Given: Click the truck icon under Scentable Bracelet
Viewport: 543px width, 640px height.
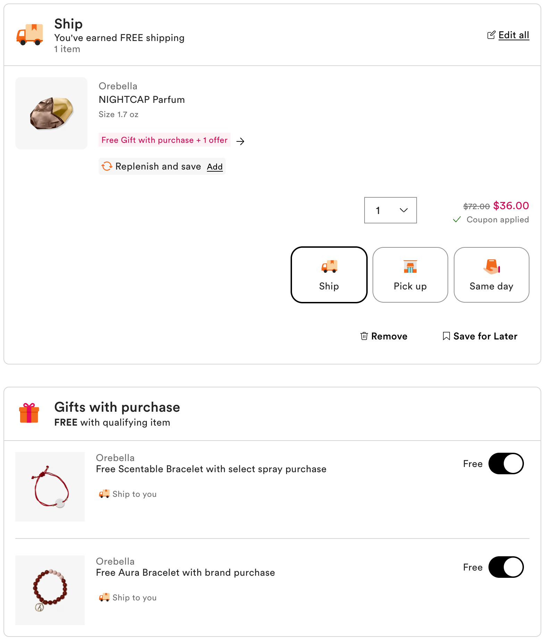Looking at the screenshot, I should tap(104, 494).
